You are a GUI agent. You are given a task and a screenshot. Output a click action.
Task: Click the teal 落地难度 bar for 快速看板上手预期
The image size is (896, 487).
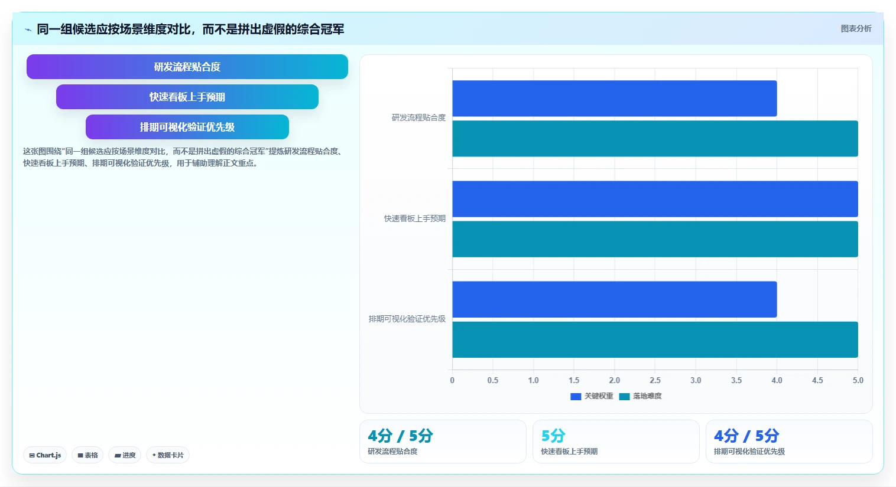pos(655,239)
